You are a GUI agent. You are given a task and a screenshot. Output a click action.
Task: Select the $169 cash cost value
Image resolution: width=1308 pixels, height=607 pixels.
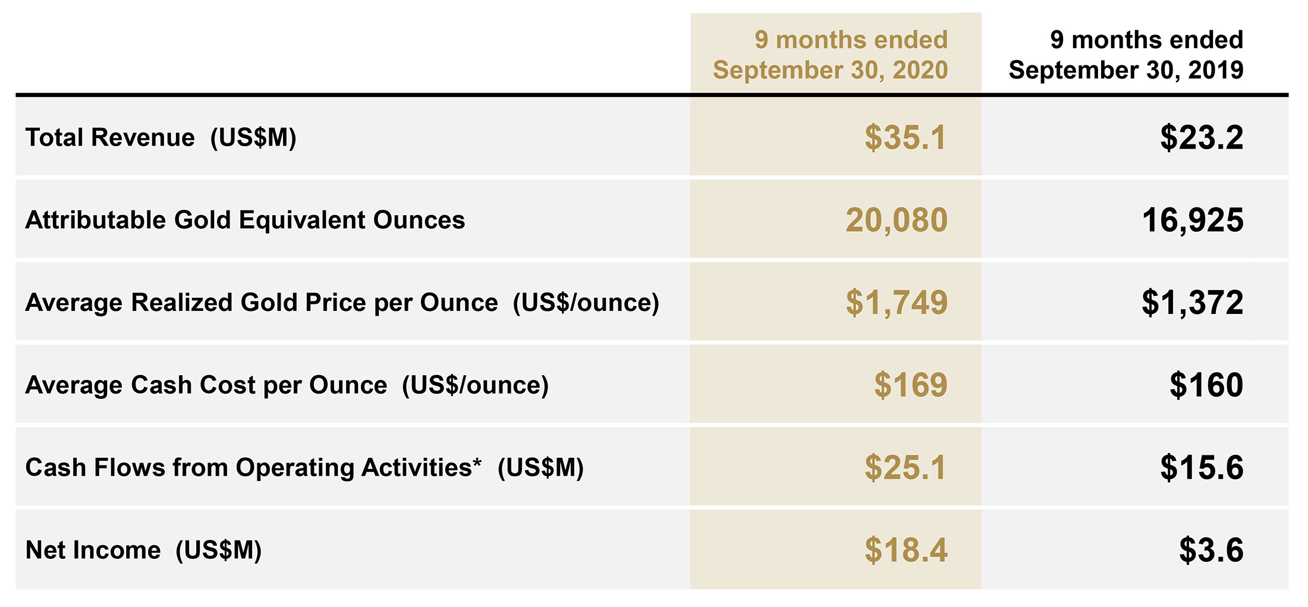pos(910,385)
